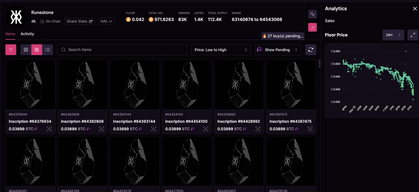419x192 pixels.
Task: Switch to large grid view
Action: [x=26, y=50]
